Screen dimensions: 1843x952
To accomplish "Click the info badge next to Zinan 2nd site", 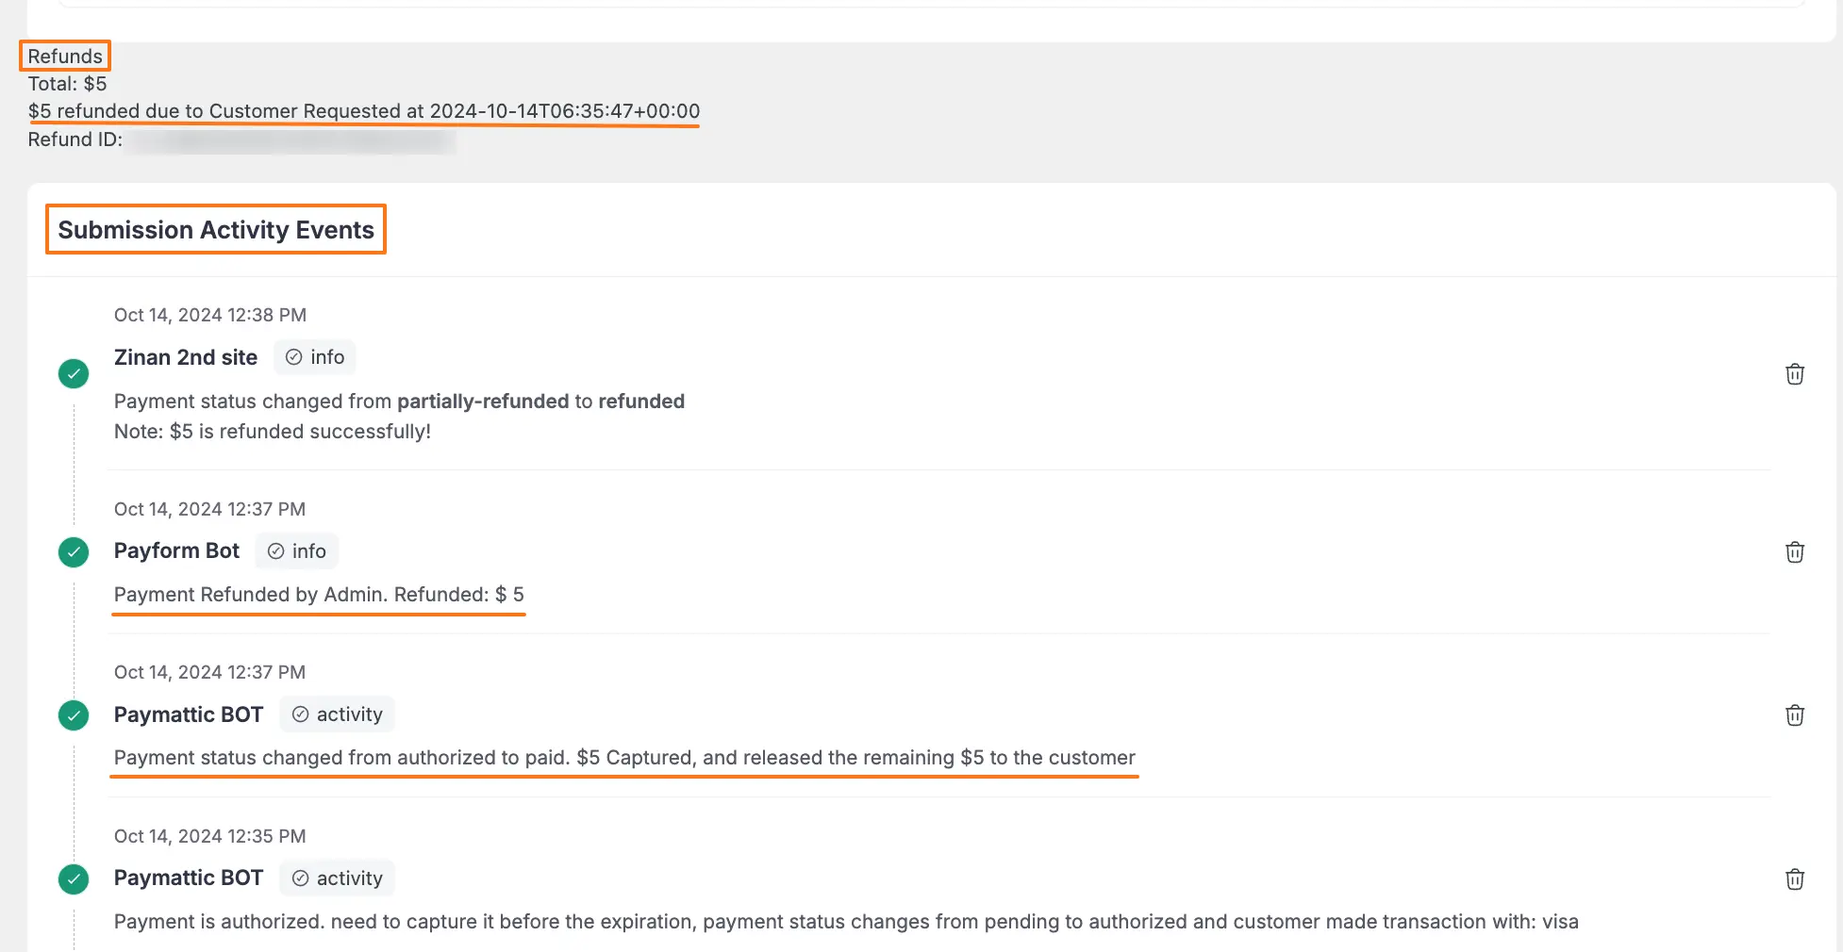I will click(x=315, y=357).
